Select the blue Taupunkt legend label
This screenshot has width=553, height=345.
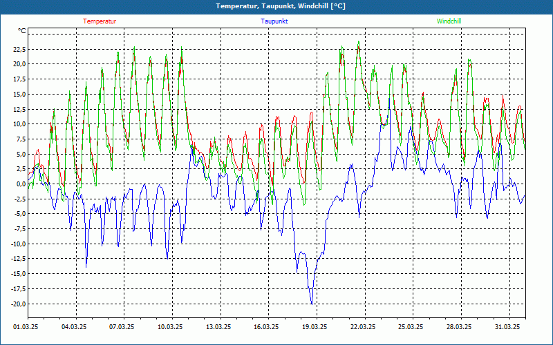point(274,21)
